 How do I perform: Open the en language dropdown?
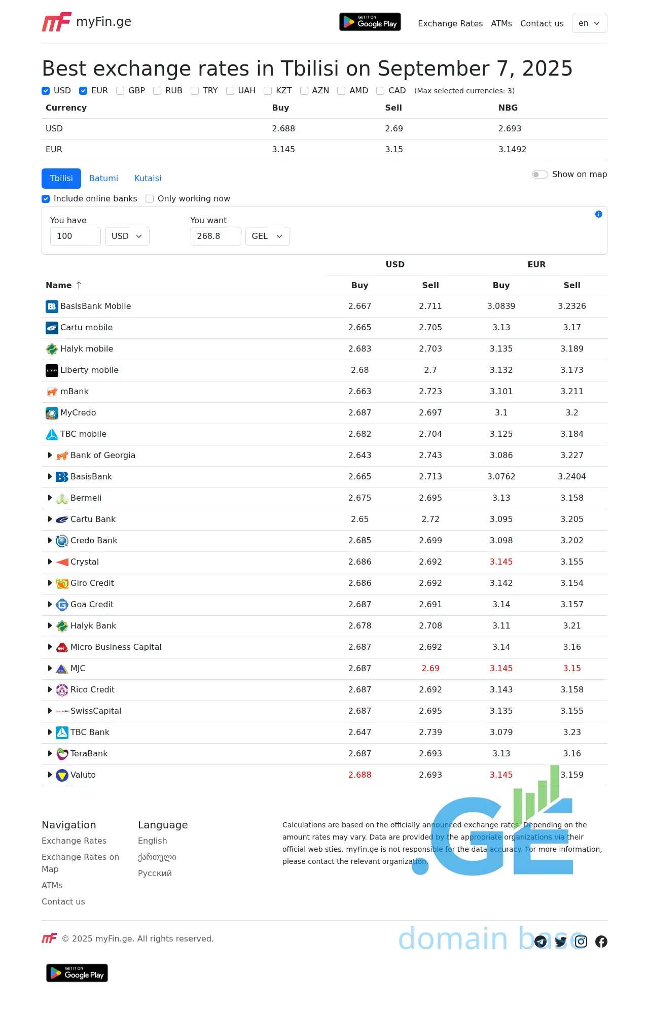click(x=589, y=23)
